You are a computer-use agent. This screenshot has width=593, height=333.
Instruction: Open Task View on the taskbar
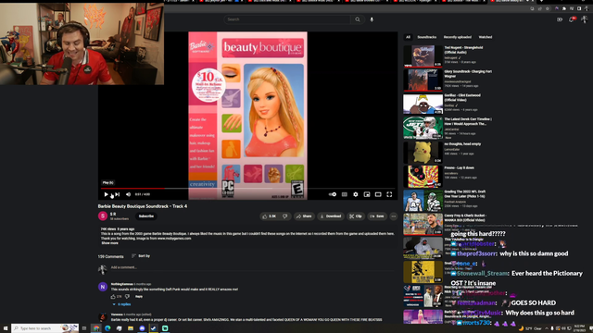point(84,328)
